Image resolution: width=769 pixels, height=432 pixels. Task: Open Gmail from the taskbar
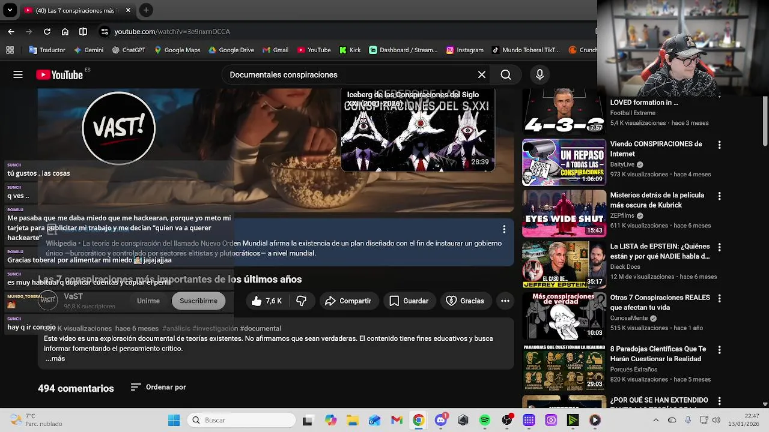(x=397, y=420)
